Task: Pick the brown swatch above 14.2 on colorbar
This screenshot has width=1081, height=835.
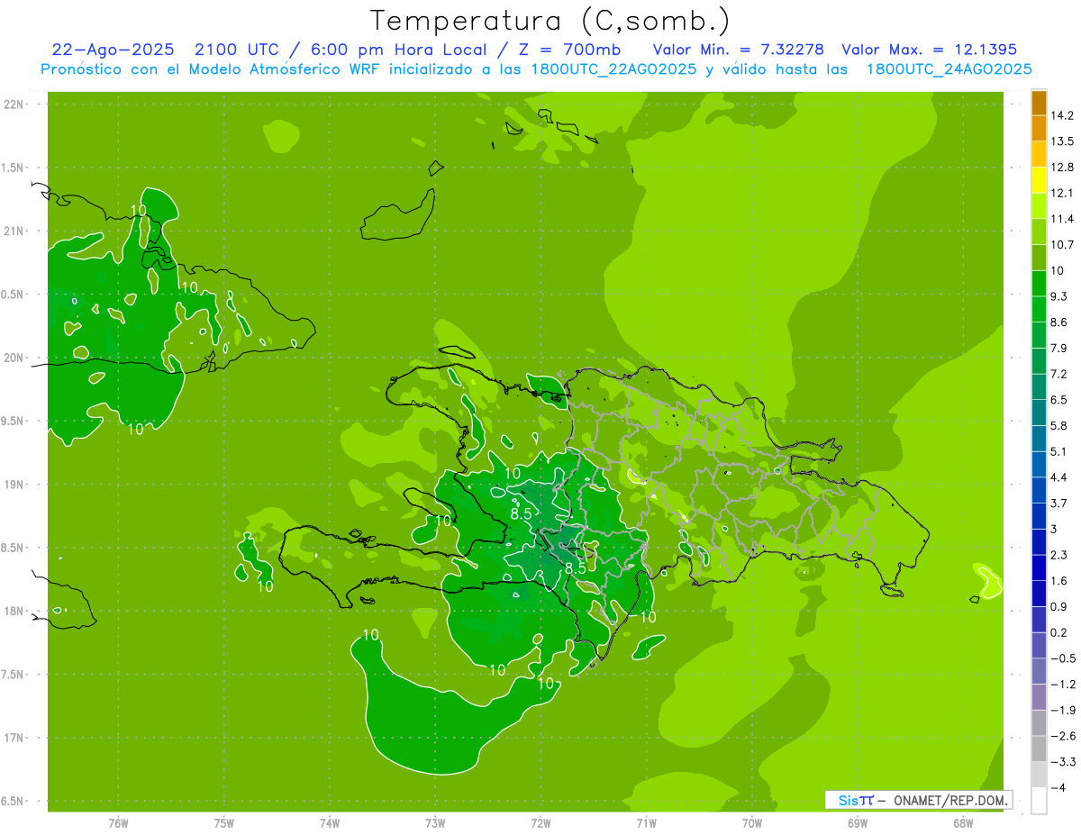Action: (x=1039, y=103)
